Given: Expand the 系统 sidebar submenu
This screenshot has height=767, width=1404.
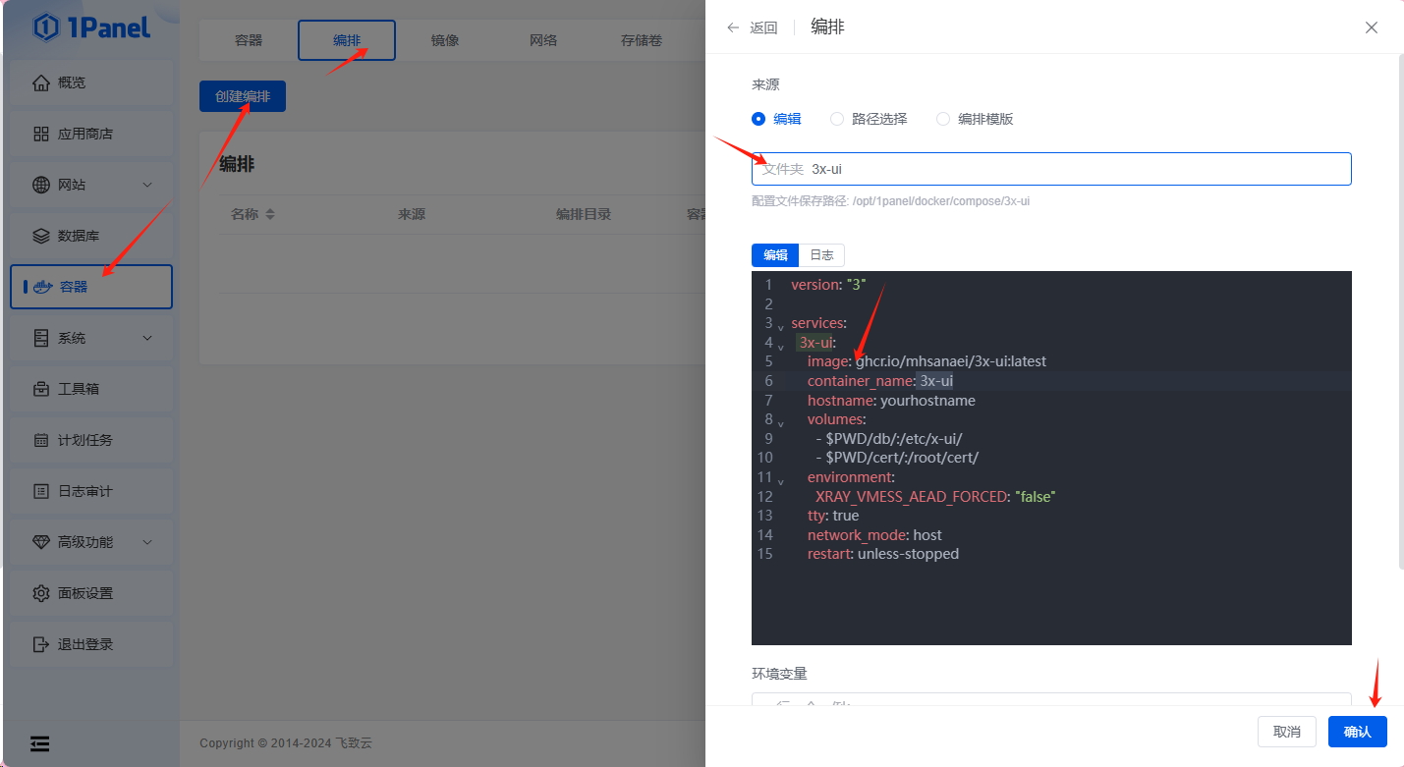Looking at the screenshot, I should pos(147,338).
